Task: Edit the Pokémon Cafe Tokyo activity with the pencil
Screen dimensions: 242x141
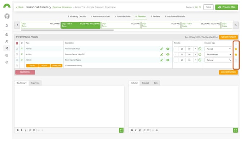Action: (161, 49)
